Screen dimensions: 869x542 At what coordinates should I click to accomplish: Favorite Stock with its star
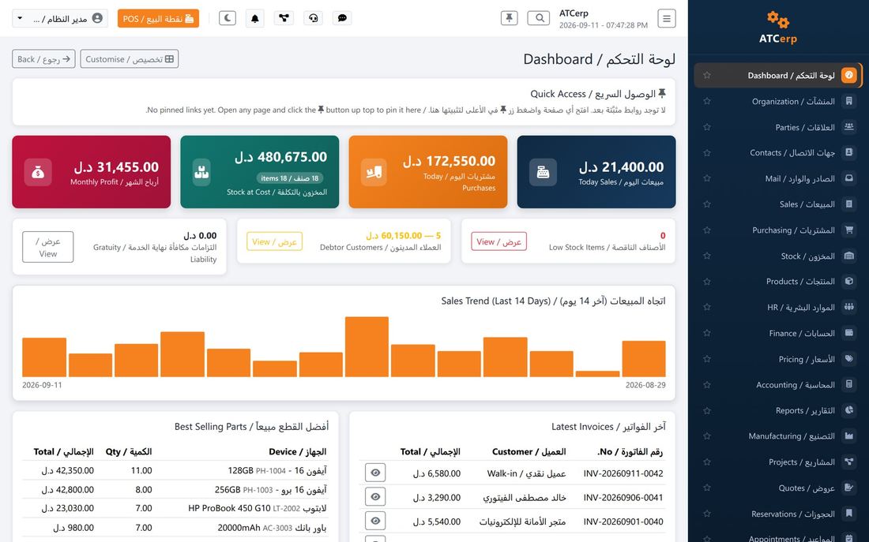[x=706, y=256]
